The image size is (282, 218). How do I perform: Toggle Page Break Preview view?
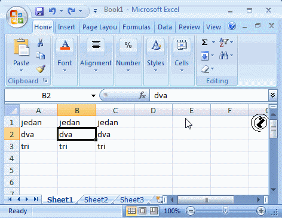pyautogui.click(x=154, y=211)
